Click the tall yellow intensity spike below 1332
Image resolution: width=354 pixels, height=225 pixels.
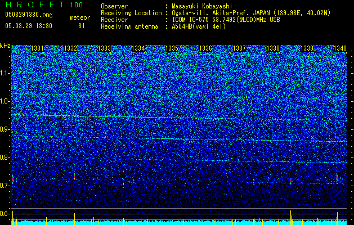(74, 219)
